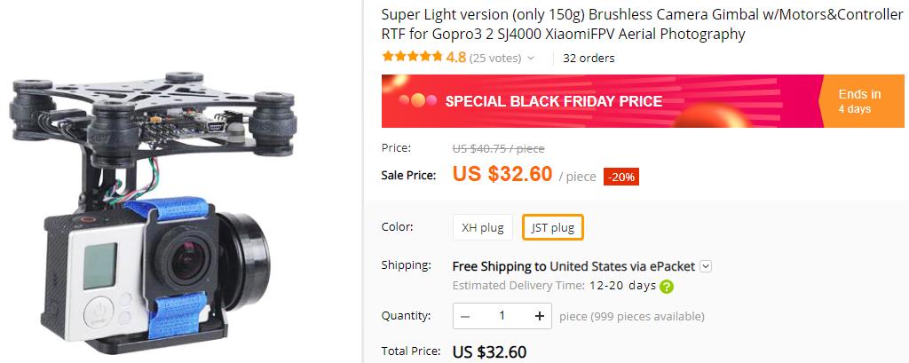909x363 pixels.
Task: Select the JST plug color option
Action: pyautogui.click(x=552, y=227)
